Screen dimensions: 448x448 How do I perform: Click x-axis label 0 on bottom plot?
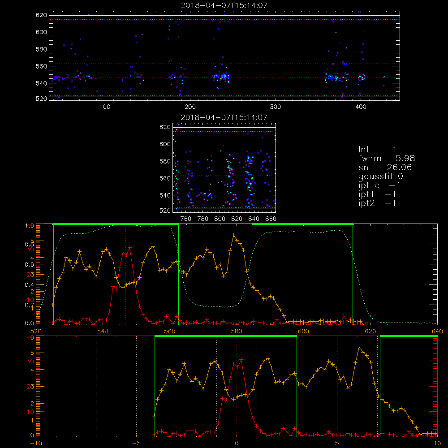click(x=237, y=444)
